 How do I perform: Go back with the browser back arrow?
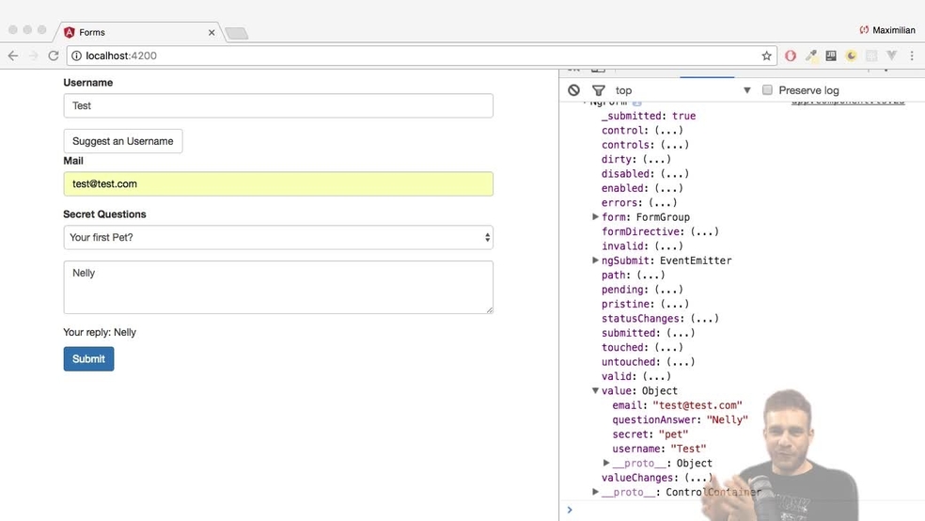(13, 55)
